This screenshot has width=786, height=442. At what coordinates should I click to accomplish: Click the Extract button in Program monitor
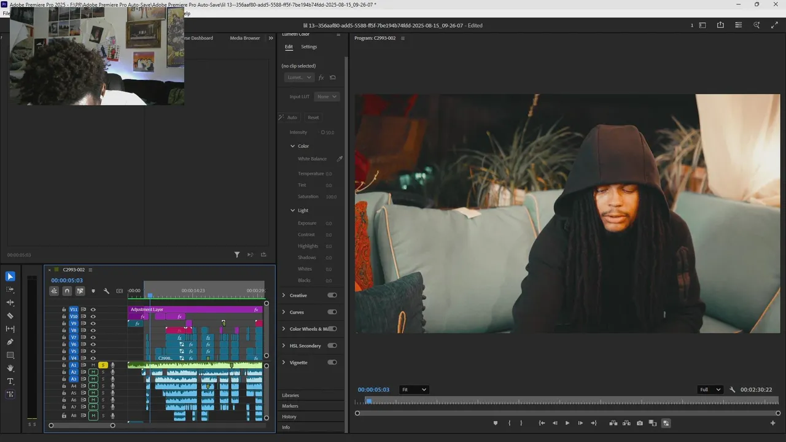626,423
